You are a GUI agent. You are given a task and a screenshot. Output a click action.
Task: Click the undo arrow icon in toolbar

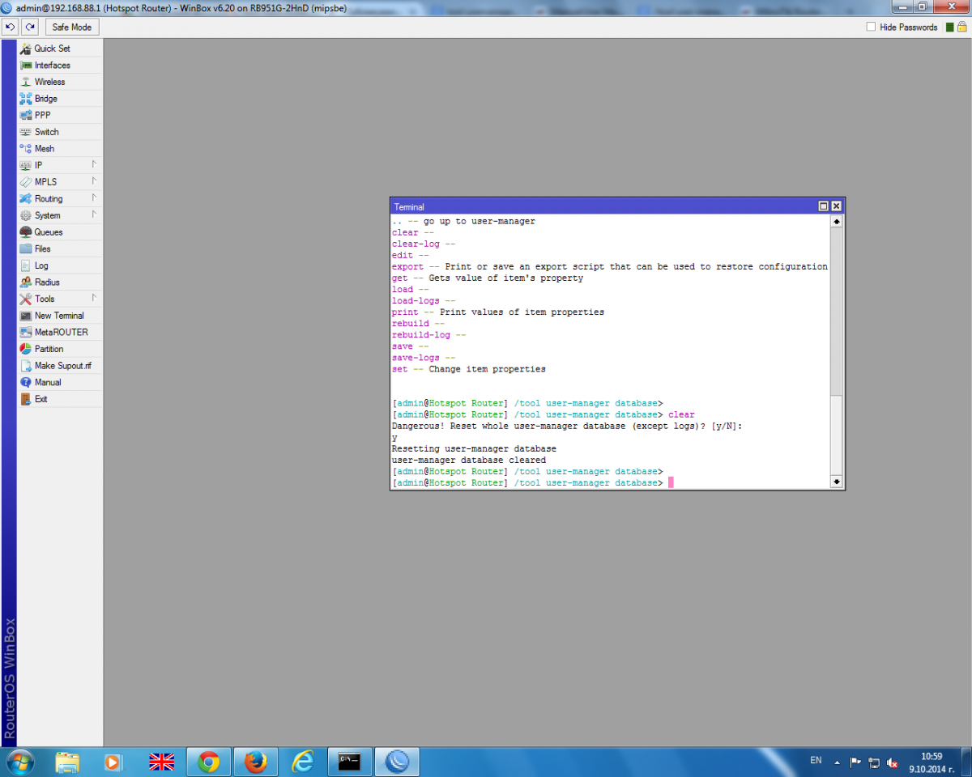point(11,27)
